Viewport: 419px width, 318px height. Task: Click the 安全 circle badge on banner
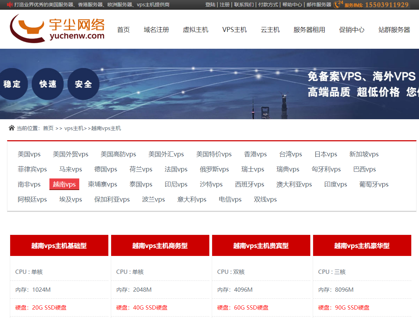[83, 84]
